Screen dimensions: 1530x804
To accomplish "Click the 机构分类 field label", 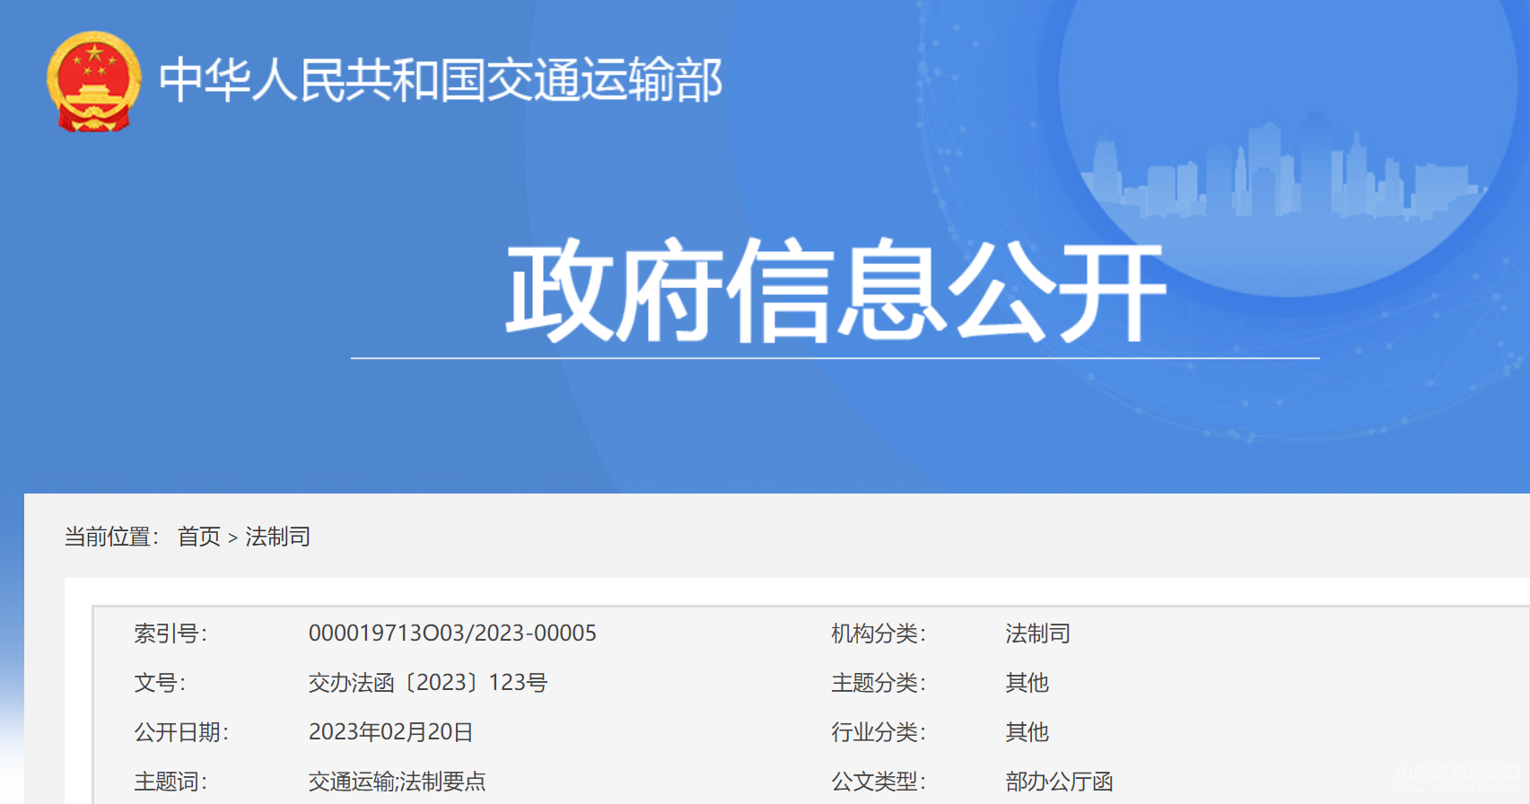I will click(x=879, y=634).
